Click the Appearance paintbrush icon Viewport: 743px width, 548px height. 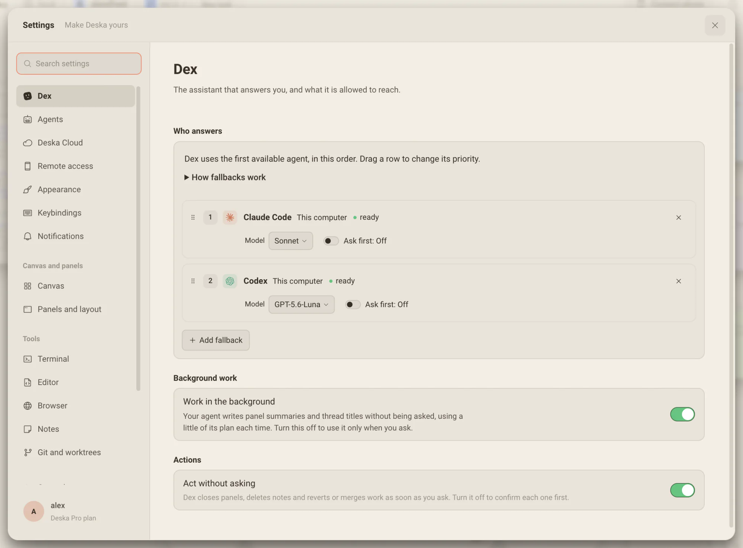tap(27, 190)
